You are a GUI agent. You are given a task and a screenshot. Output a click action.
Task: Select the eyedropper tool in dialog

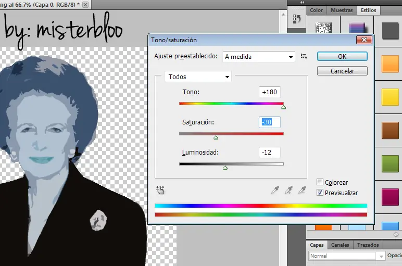[275, 190]
